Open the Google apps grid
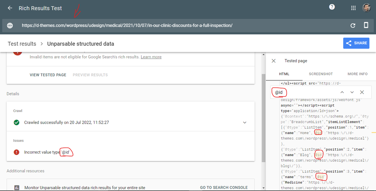The image size is (376, 191). [353, 8]
